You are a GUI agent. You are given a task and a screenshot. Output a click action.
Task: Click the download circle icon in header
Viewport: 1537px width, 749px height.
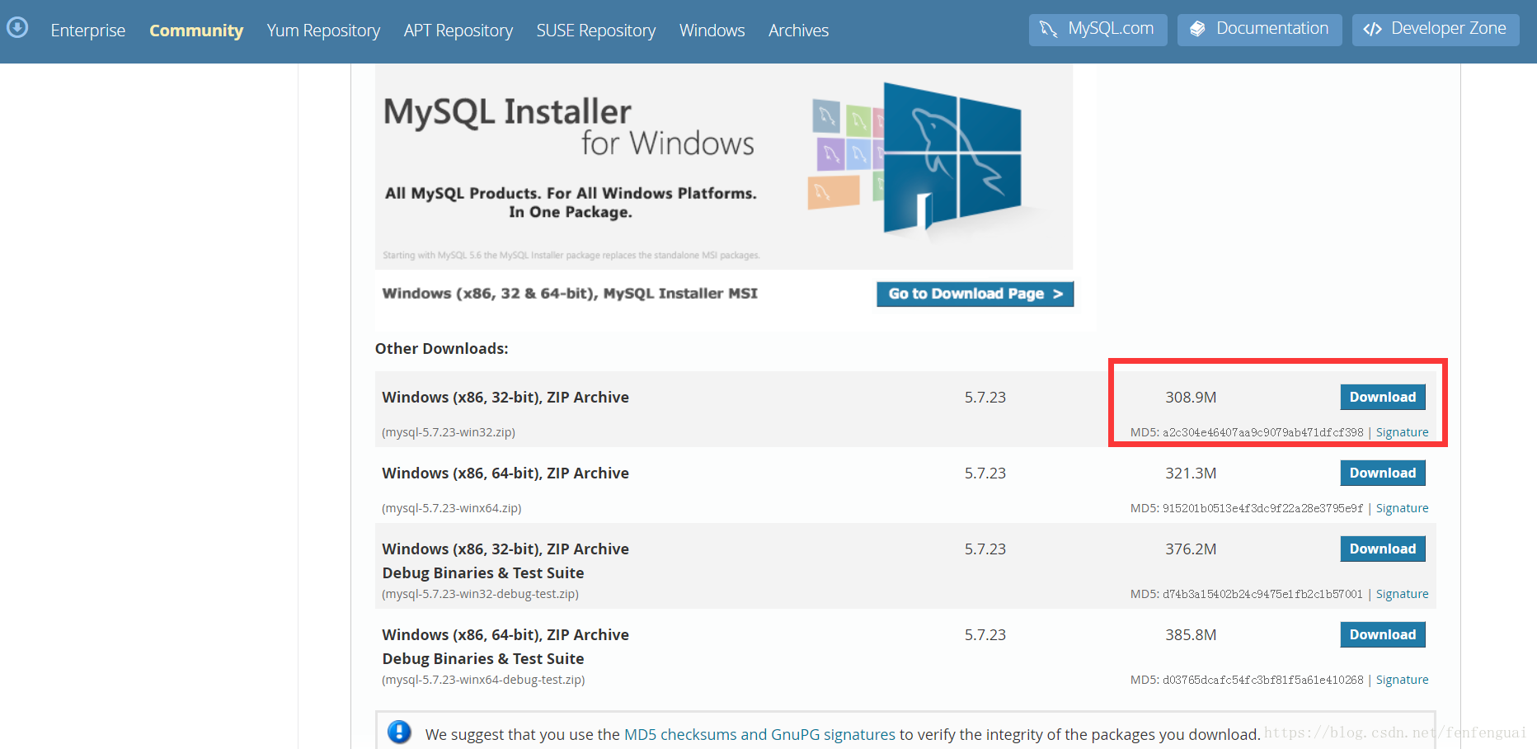click(17, 28)
